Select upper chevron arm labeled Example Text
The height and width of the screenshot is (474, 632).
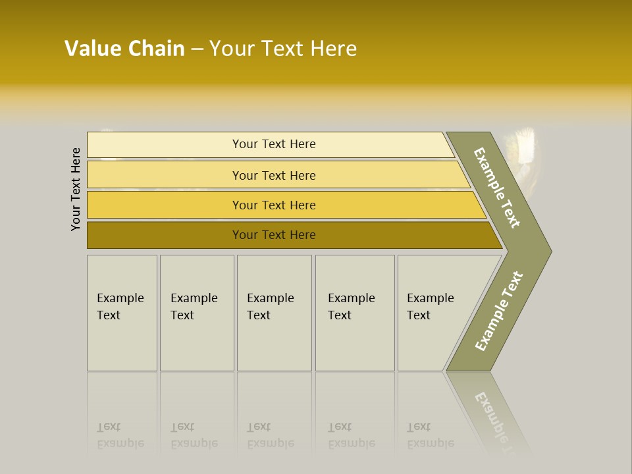point(498,188)
